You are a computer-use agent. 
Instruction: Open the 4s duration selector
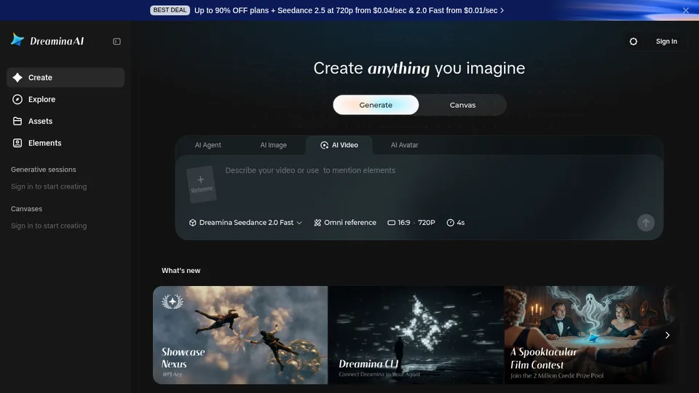pos(456,223)
